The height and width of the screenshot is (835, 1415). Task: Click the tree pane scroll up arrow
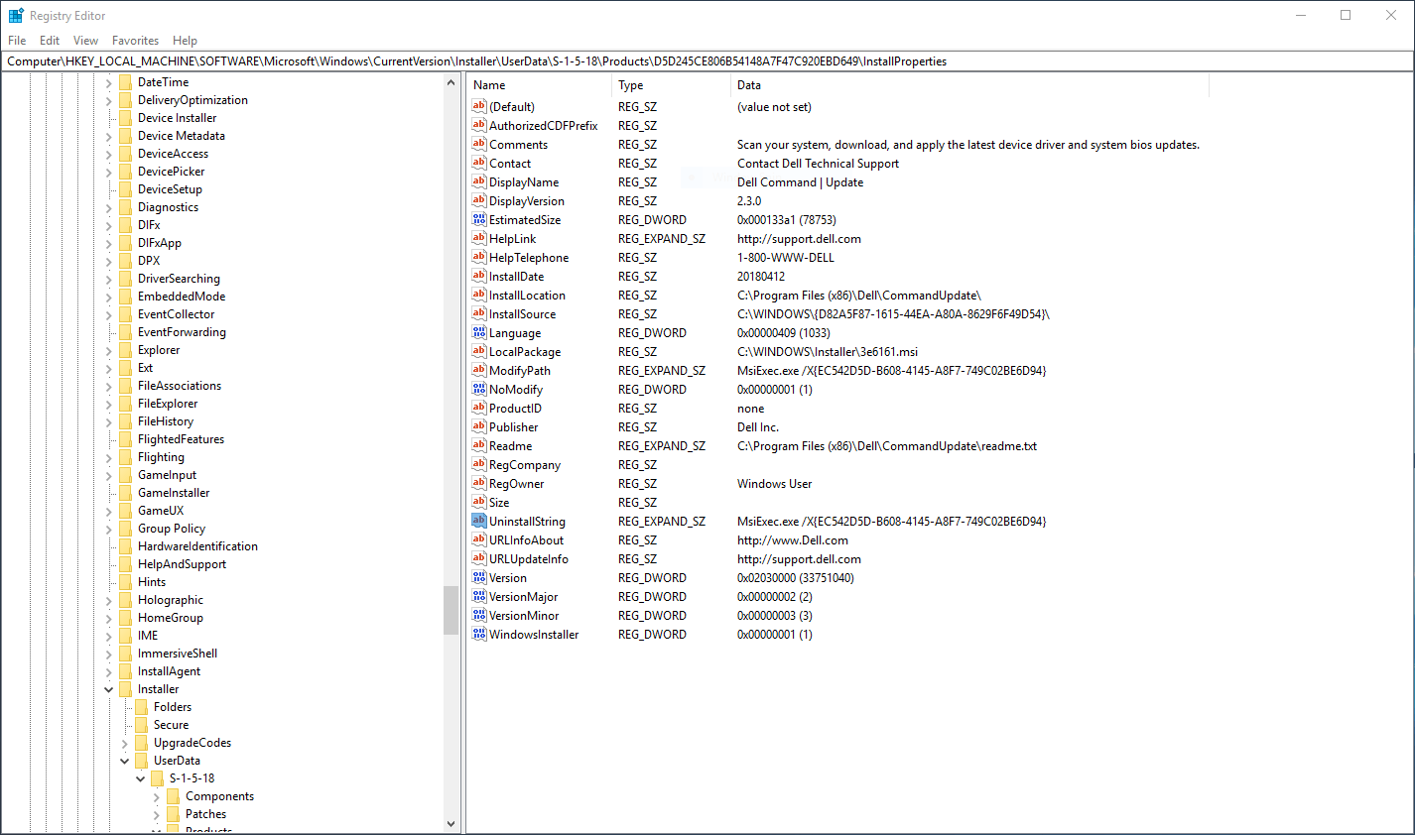451,83
